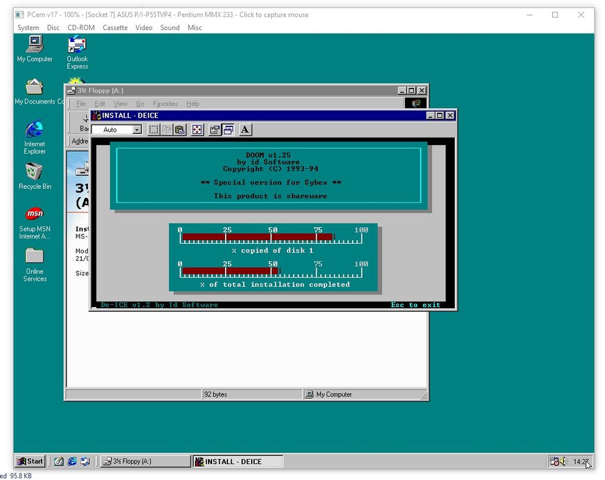Click the volume icon in the system tray
605x480 pixels.
pyautogui.click(x=562, y=461)
